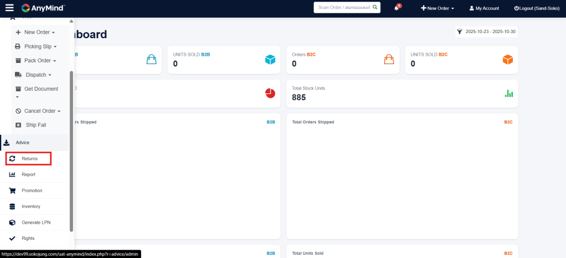Select Generate LPN in sidebar
566x258 pixels.
(x=36, y=222)
